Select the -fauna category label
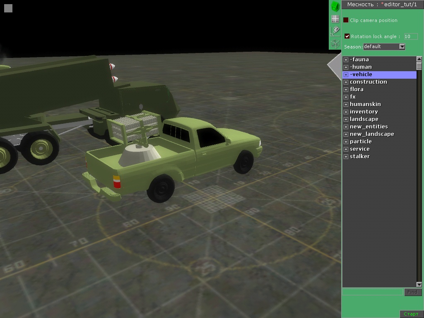Image resolution: width=424 pixels, height=318 pixels. pyautogui.click(x=359, y=60)
